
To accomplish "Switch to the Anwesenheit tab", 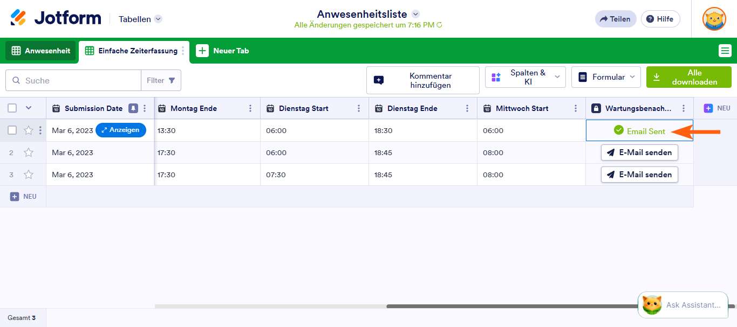I will (x=41, y=51).
